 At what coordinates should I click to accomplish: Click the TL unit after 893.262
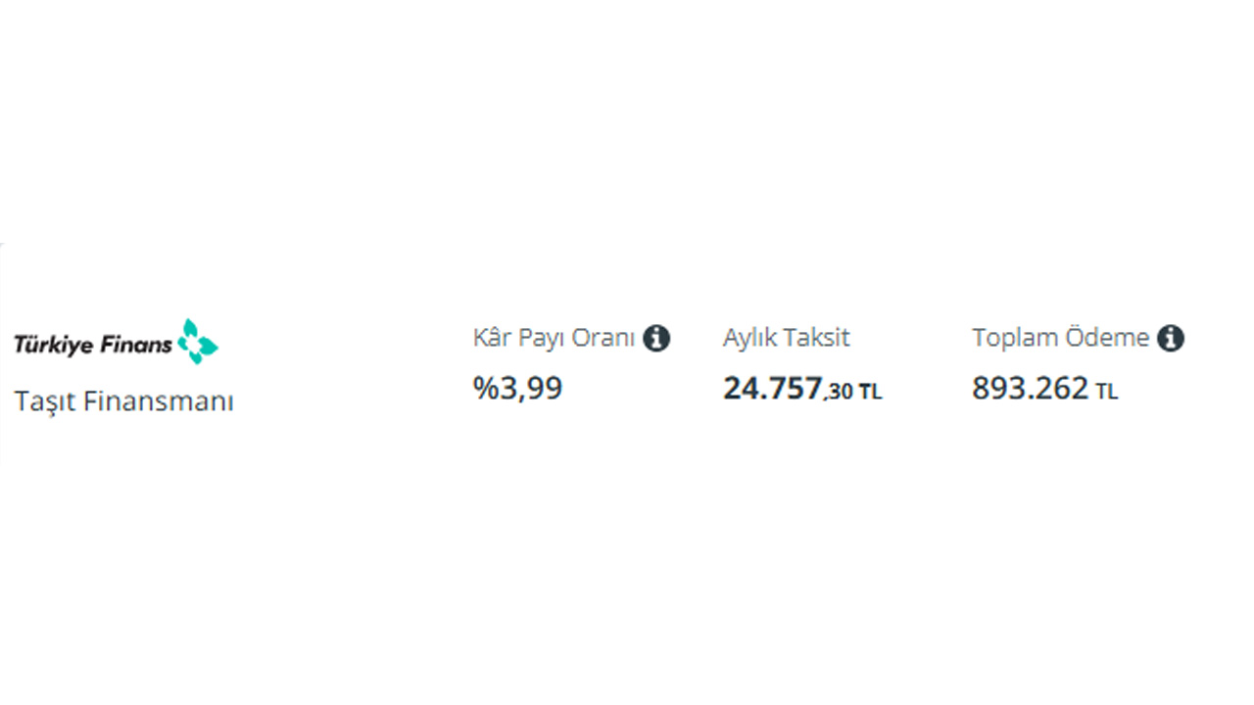[1107, 393]
